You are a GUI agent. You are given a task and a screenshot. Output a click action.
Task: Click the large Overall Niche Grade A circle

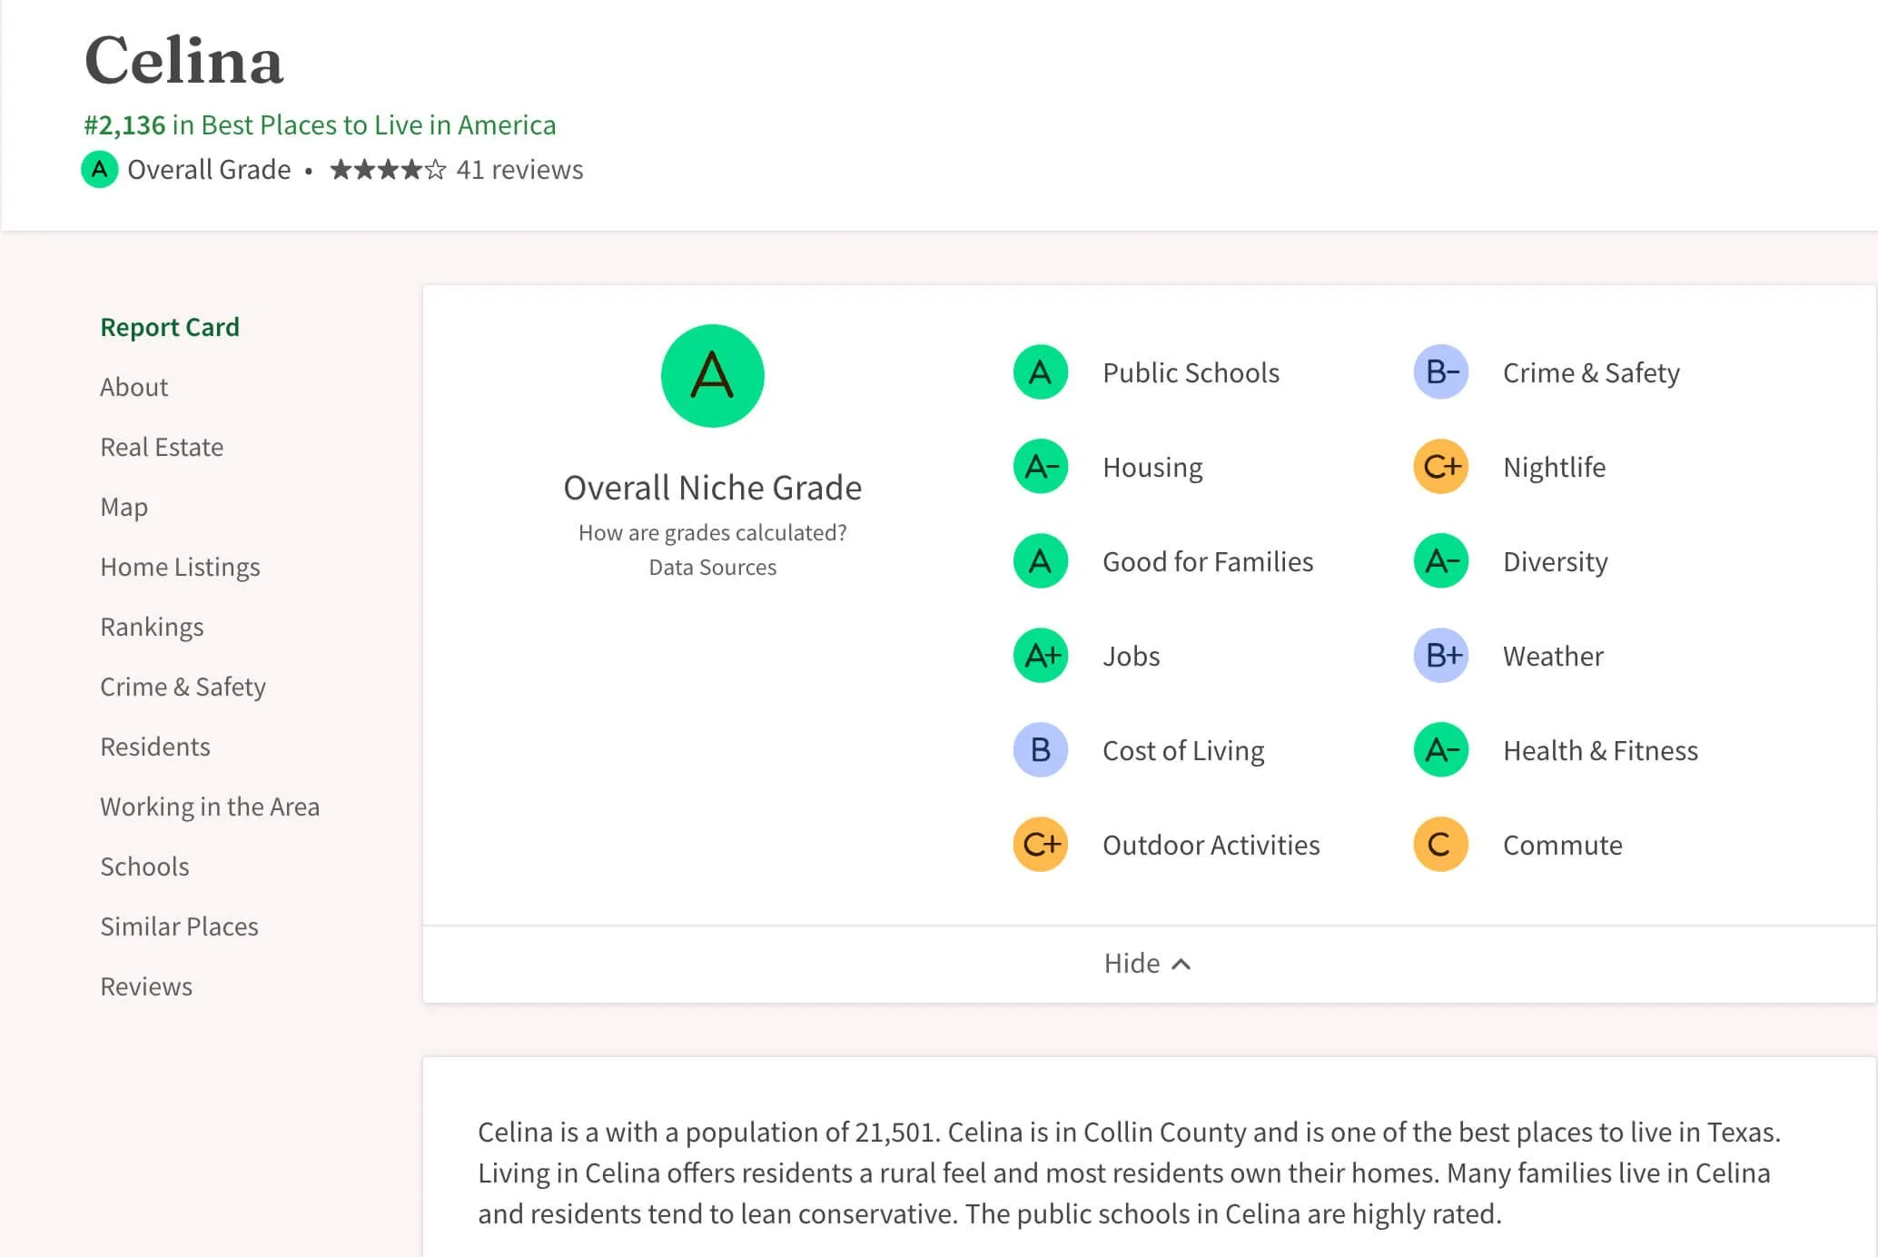(x=712, y=376)
